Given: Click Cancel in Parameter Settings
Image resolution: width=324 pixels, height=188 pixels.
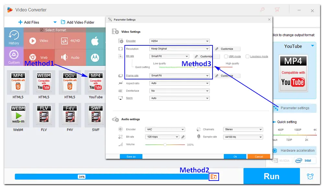Looking at the screenshot, I should pyautogui.click(x=259, y=157).
